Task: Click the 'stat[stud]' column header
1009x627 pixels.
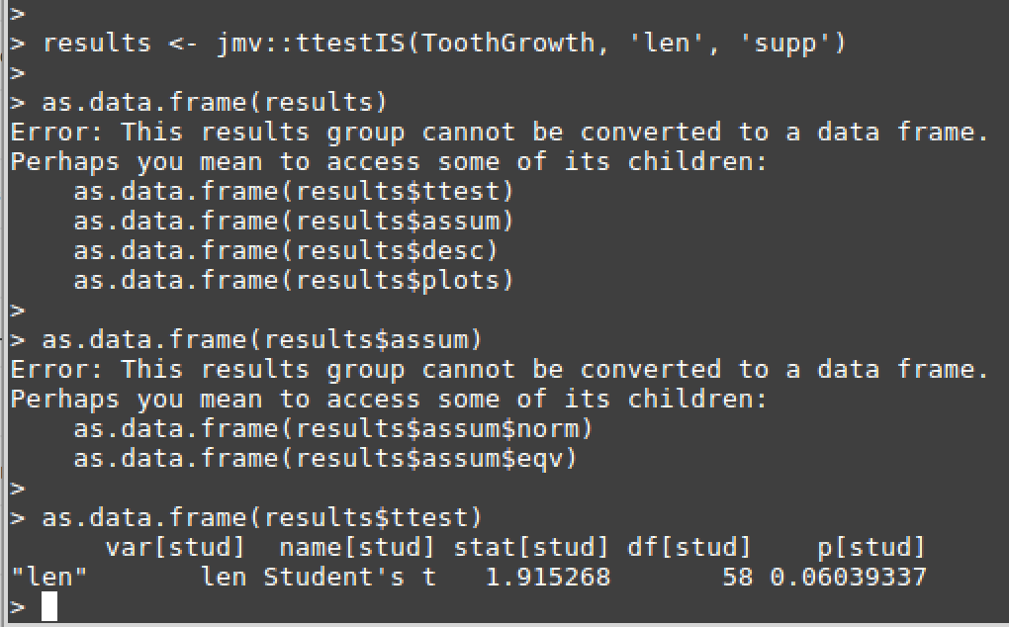Action: click(530, 547)
